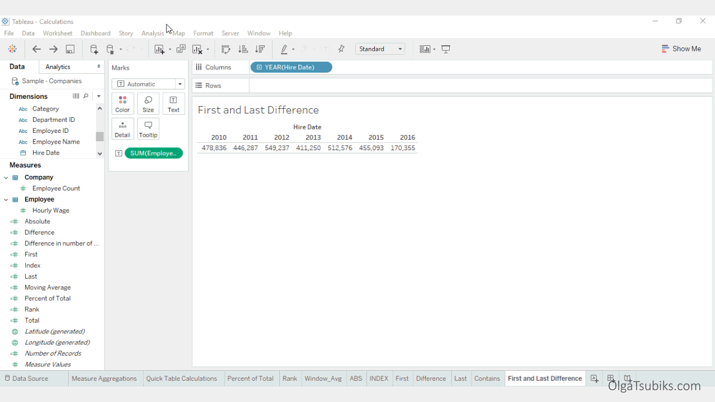
Task: Click the Swap Rows and Columns icon
Action: [226, 49]
